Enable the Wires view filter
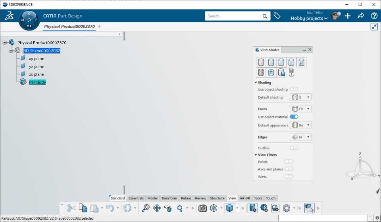This screenshot has height=222, width=381. [x=289, y=176]
